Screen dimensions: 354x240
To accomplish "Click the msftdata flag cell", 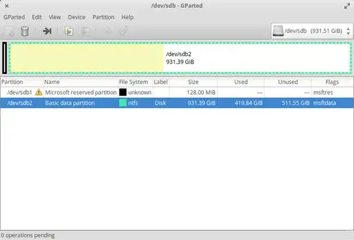I will pyautogui.click(x=324, y=103).
